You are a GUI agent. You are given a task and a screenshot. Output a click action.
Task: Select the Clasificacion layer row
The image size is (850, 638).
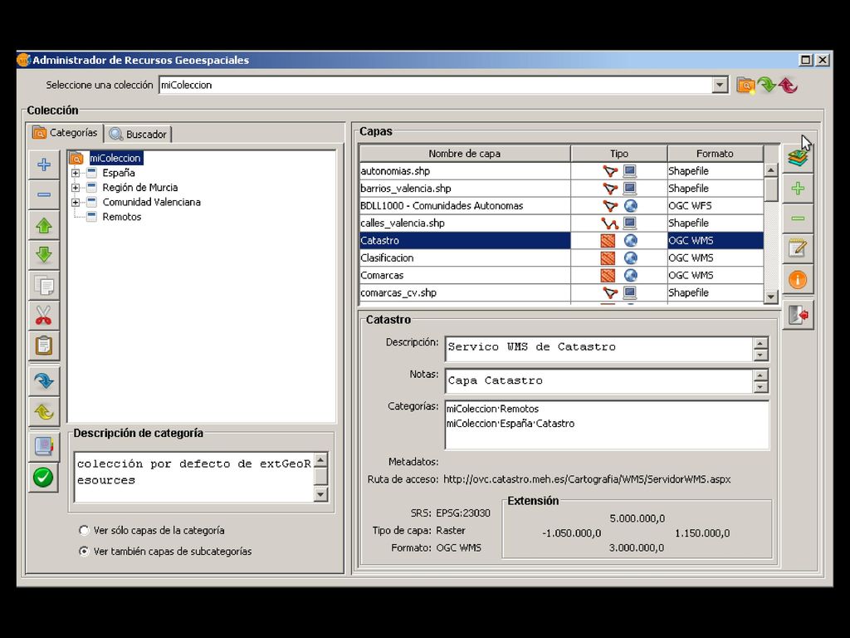coord(562,258)
